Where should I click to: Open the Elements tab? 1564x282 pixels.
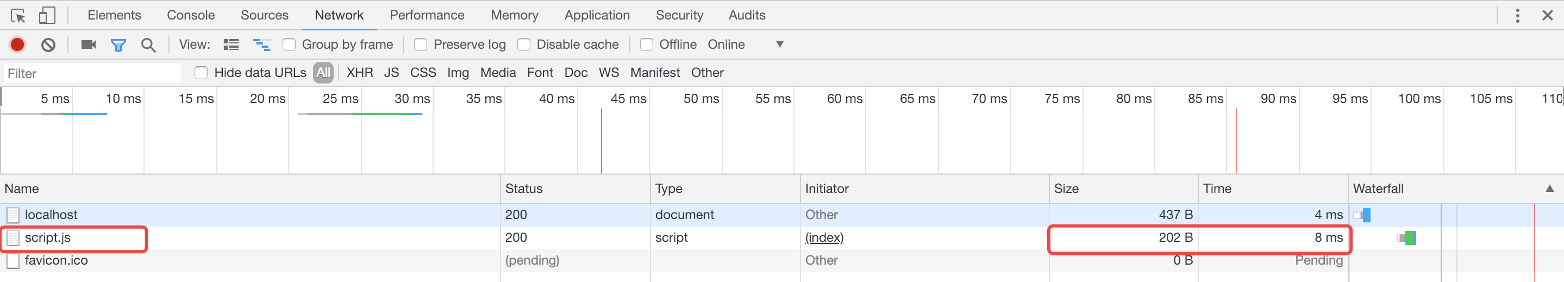tap(114, 15)
